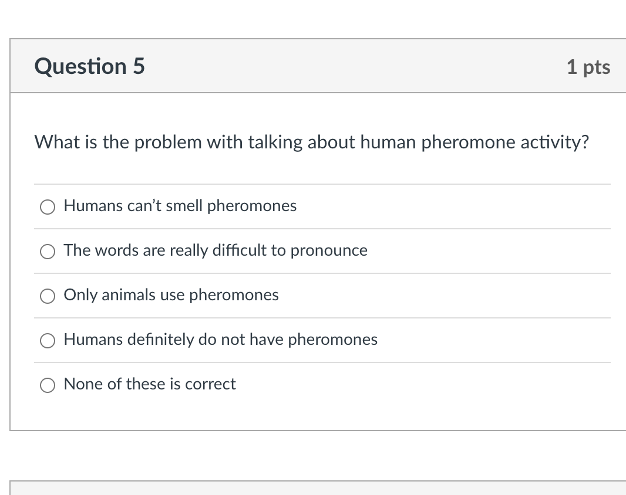The image size is (626, 495).
Task: Click the "None of these is correct" answer label
Action: (150, 384)
